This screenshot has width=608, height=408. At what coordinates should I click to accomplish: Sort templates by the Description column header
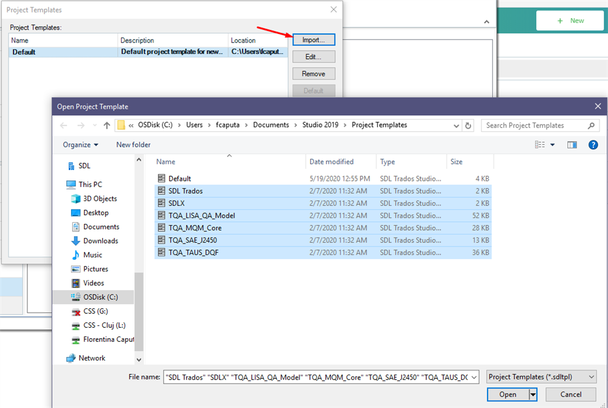tap(173, 40)
